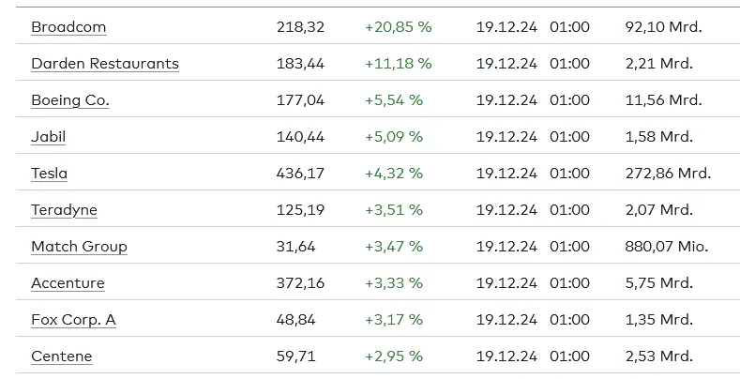Click Broadcom's price 218,32
740x379 pixels.
(300, 27)
